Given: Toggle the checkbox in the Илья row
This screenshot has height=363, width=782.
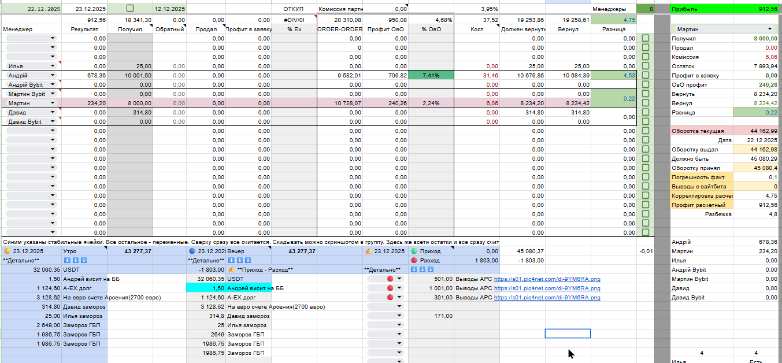Looking at the screenshot, I should (646, 66).
